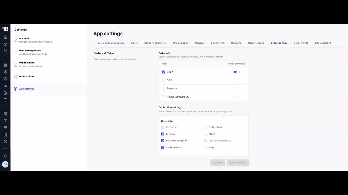Toggle Project # driver editable switch
348x195 pixels.
coord(236,89)
